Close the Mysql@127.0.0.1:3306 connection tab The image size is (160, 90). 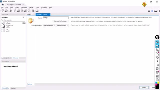[23, 5]
